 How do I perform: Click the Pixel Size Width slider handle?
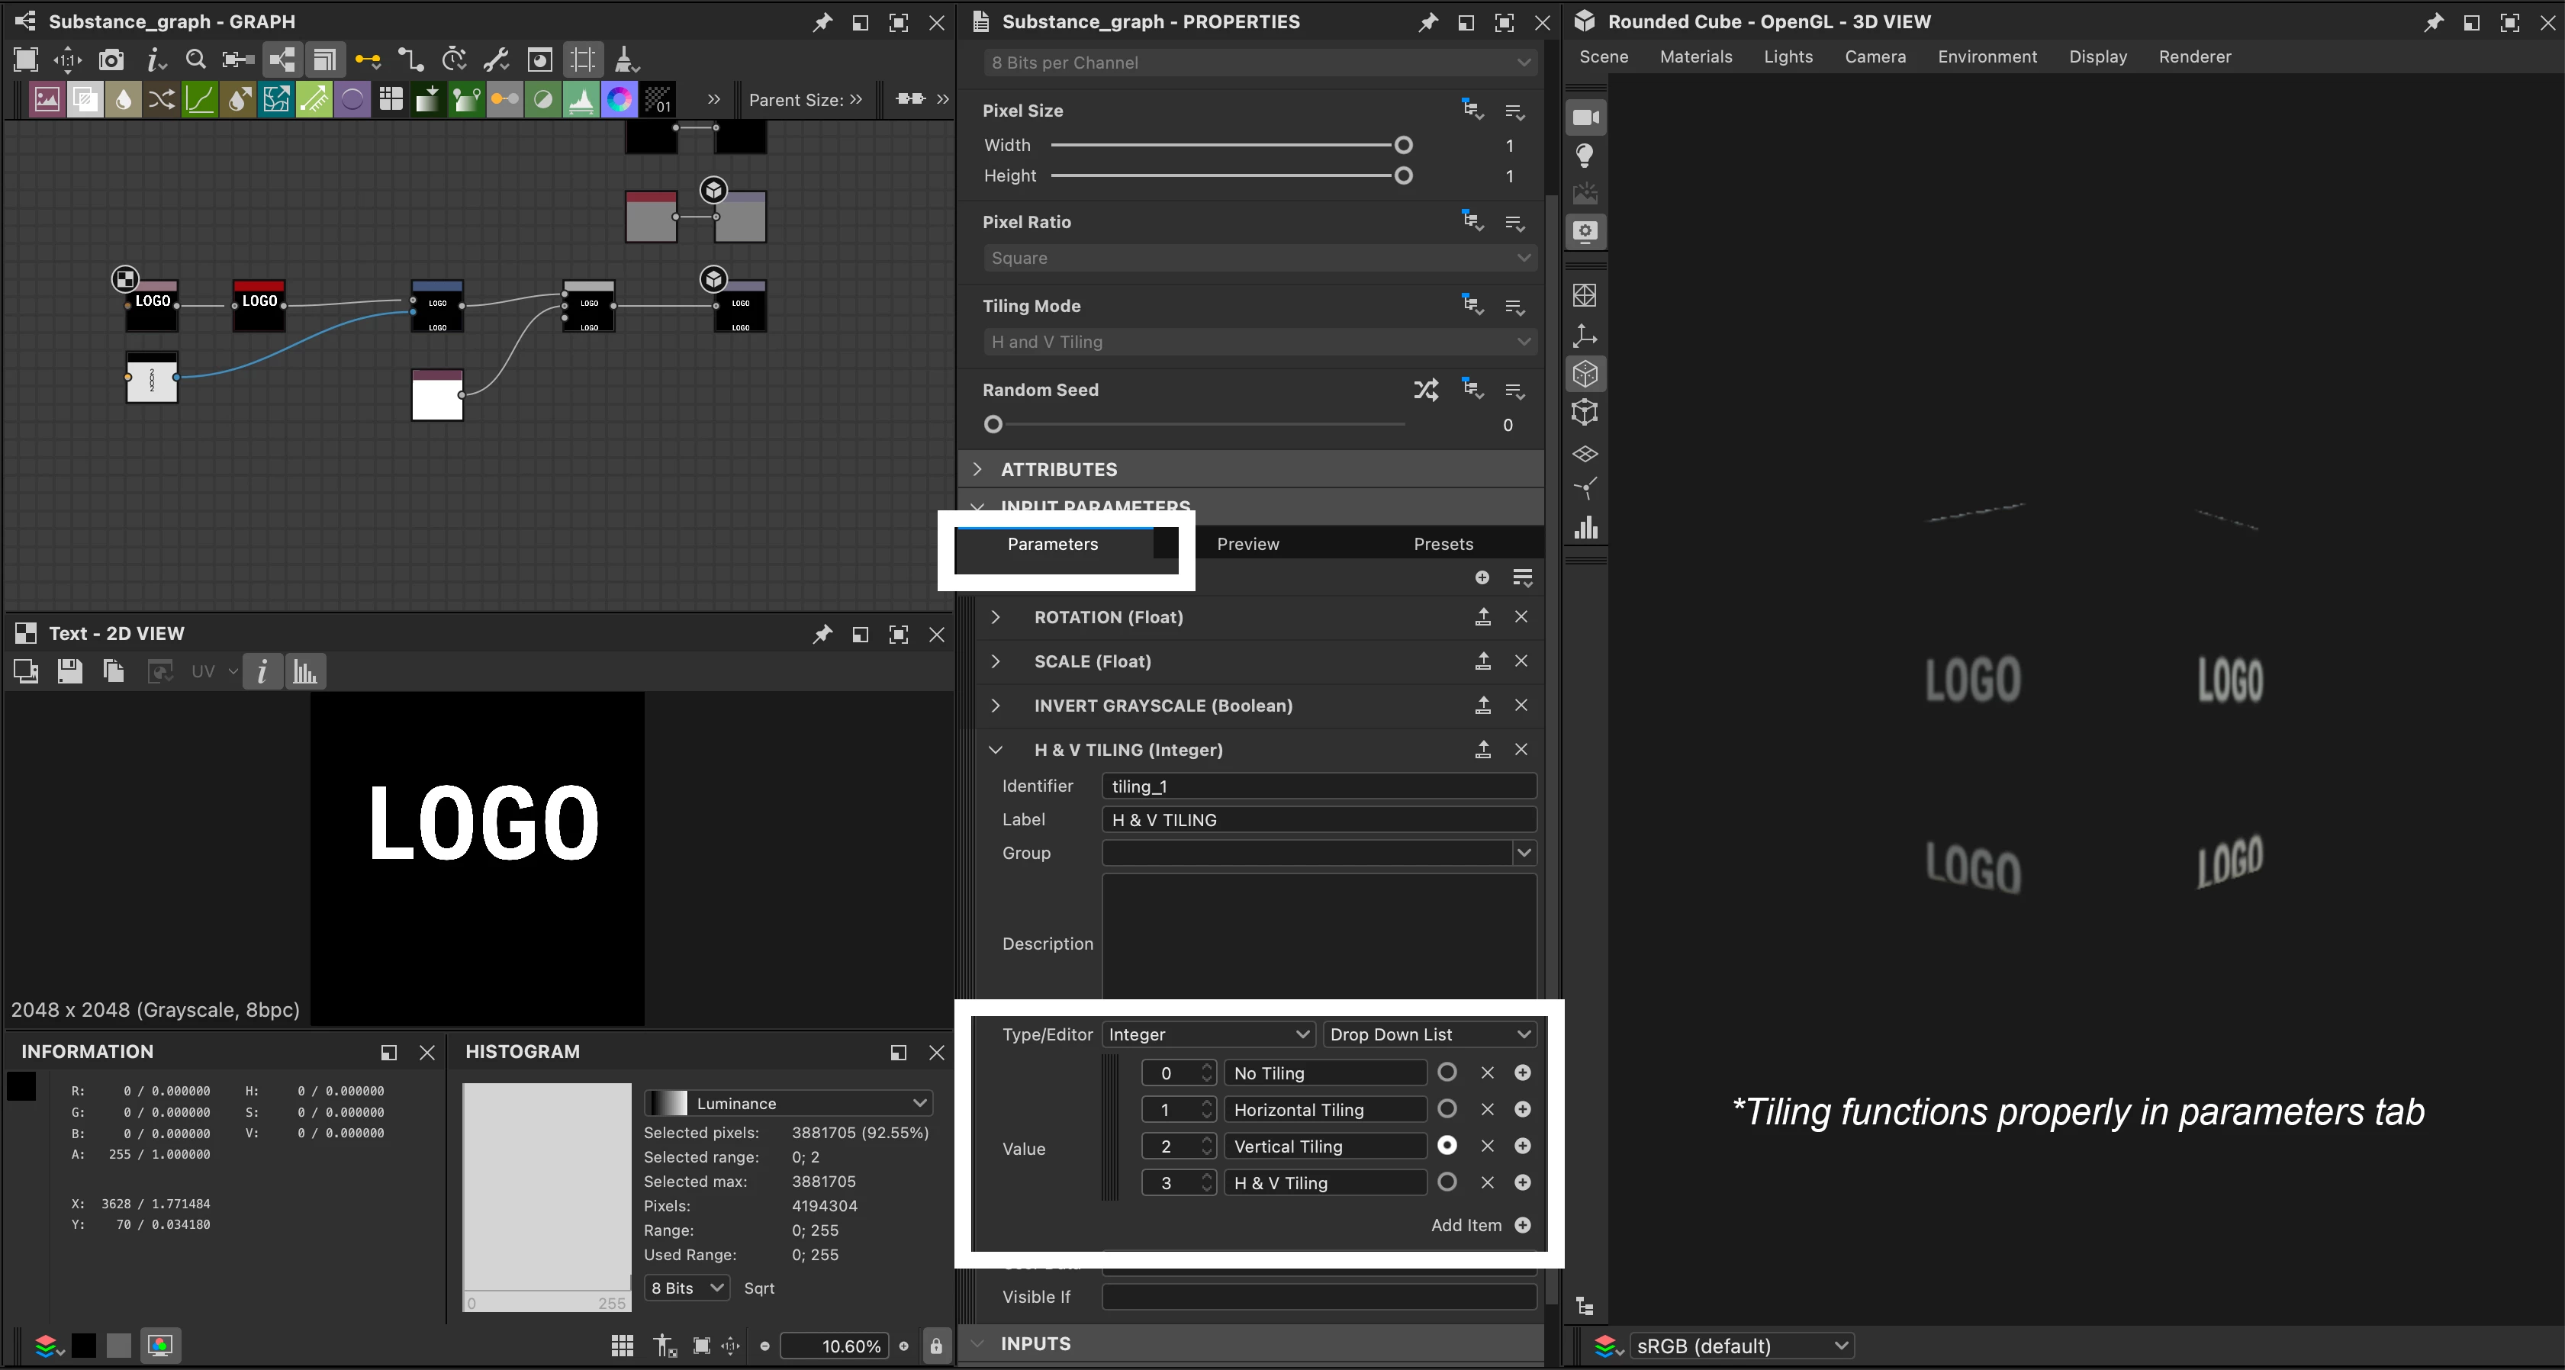click(x=1403, y=146)
